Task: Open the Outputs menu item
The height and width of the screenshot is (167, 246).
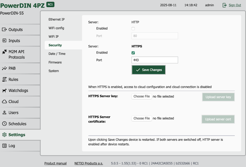Action: pos(20,30)
